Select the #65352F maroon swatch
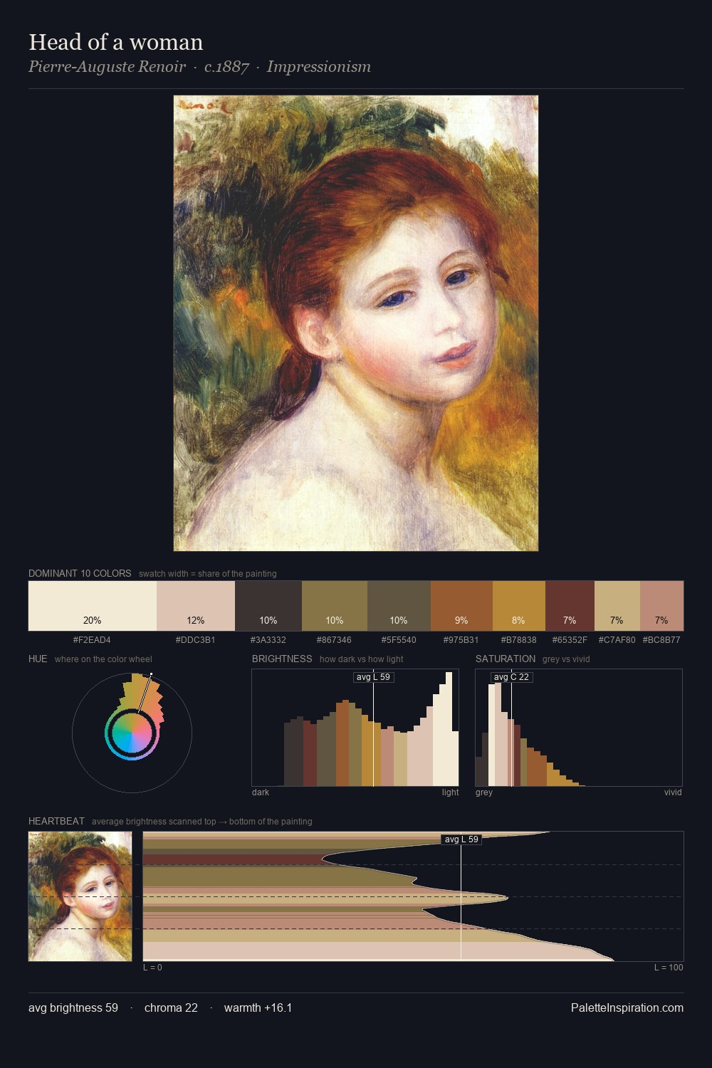Screen dimensions: 712x1068 click(570, 606)
